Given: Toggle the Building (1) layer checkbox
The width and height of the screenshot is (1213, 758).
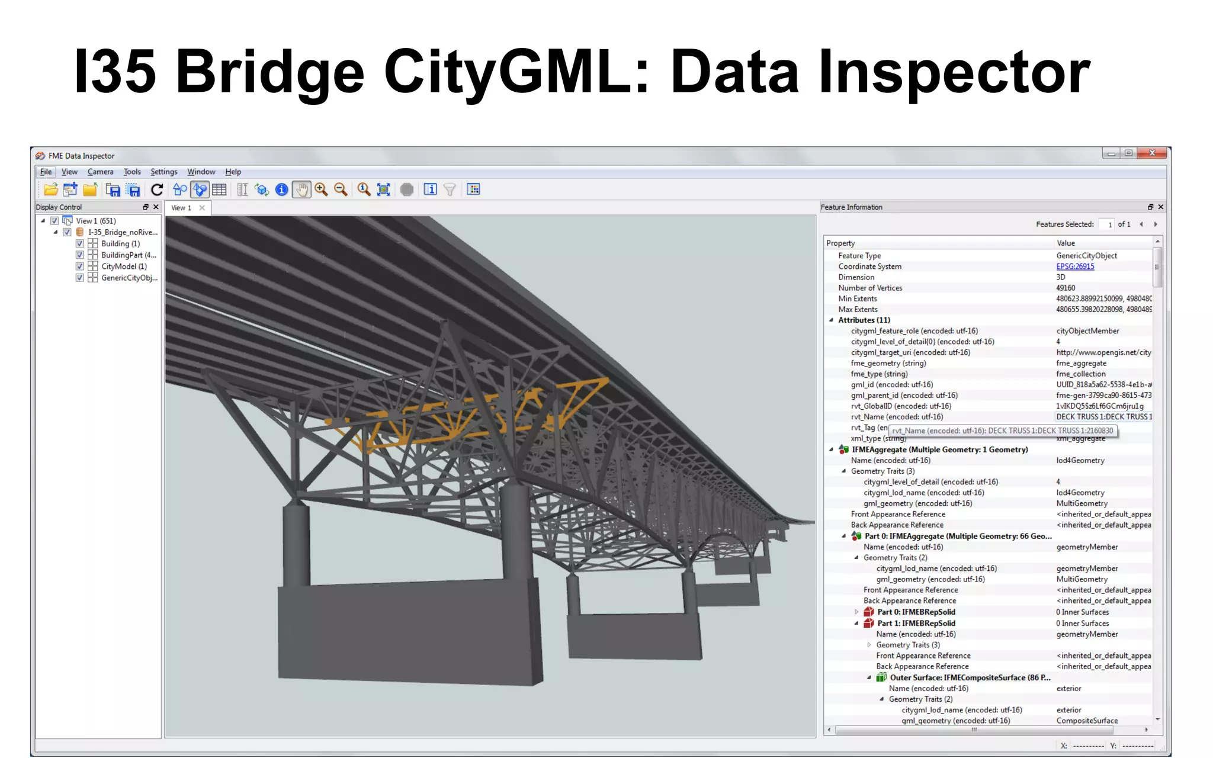Looking at the screenshot, I should 80,243.
